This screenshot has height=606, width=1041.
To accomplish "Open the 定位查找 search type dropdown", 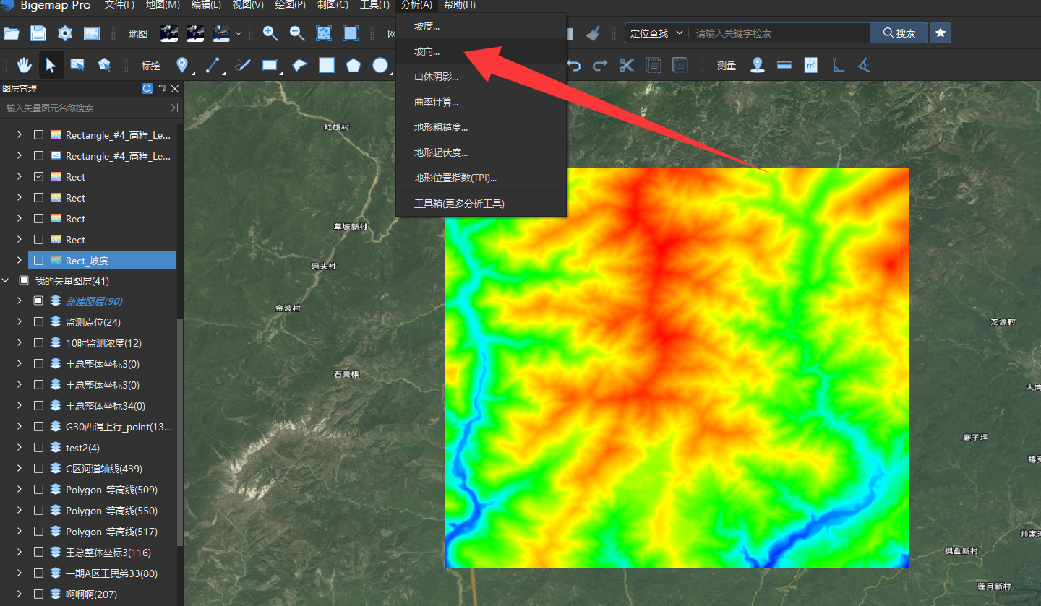I will 656,33.
